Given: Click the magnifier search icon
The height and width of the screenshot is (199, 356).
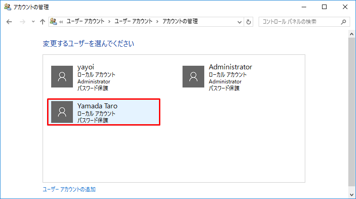Looking at the screenshot, I should 343,22.
